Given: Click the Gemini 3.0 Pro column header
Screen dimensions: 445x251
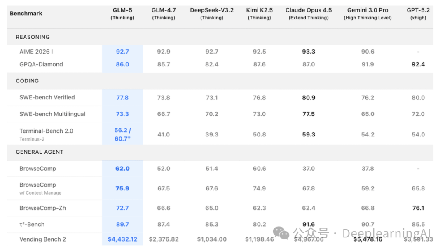Looking at the screenshot, I should click(x=368, y=13).
